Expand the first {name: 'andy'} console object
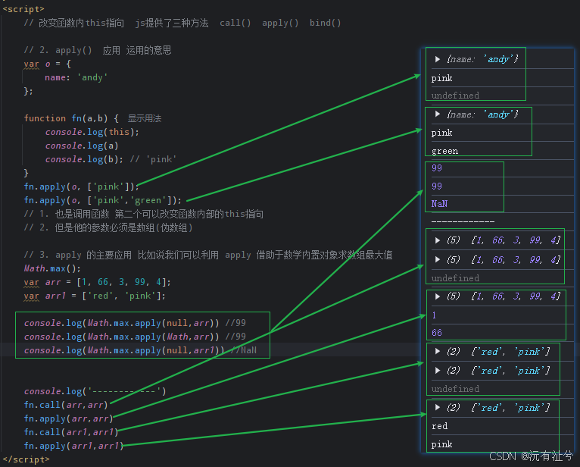The width and height of the screenshot is (580, 467). [x=438, y=59]
